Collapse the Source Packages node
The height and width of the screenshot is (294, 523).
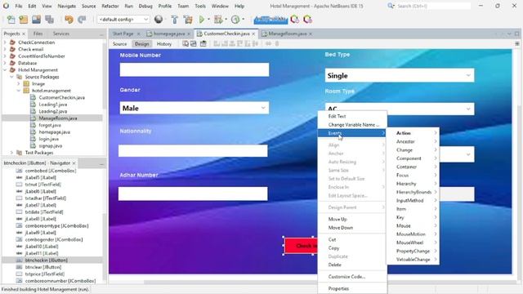11,77
